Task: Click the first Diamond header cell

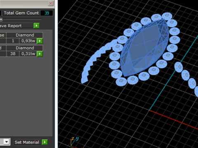Action: 25,35
